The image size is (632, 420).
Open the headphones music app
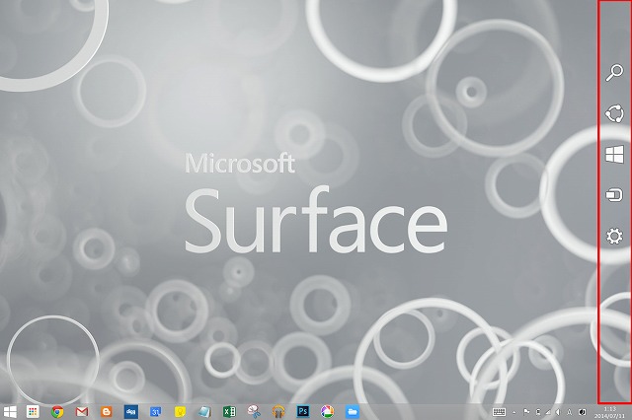278,411
